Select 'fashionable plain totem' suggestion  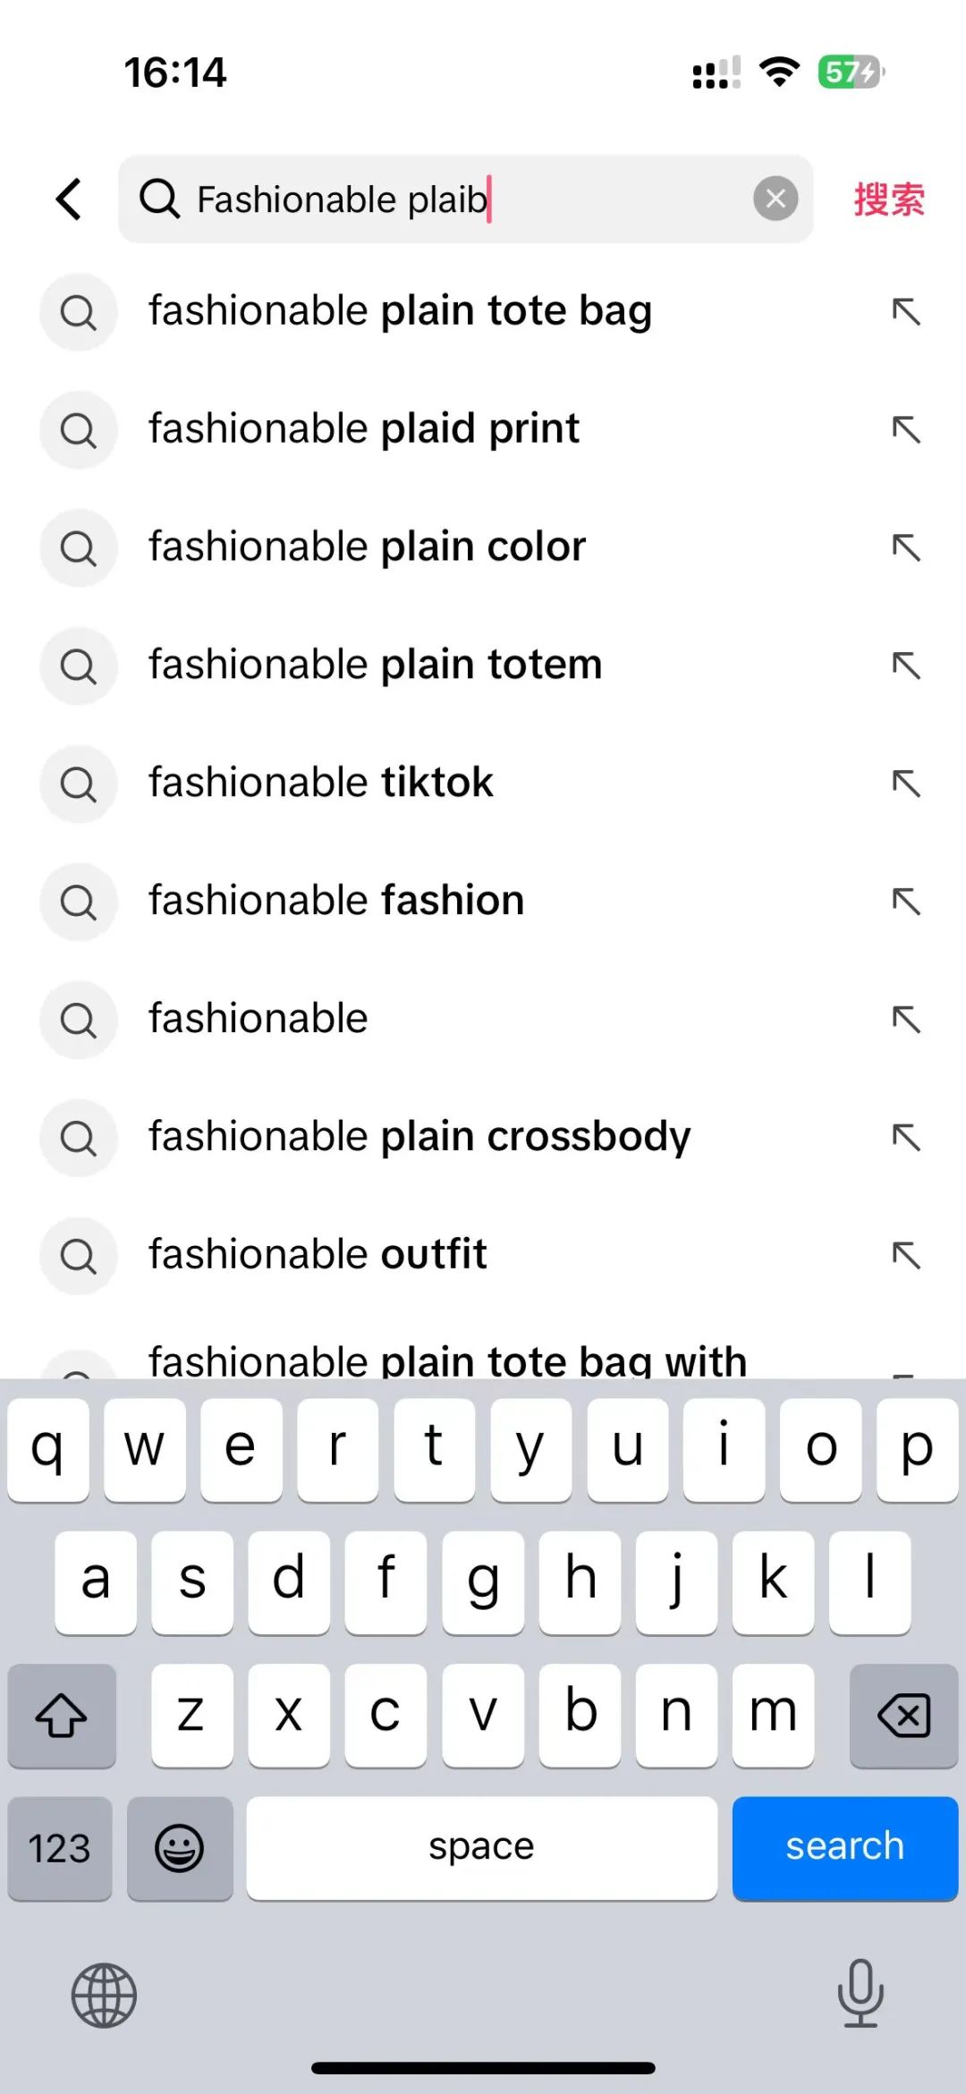coord(376,666)
